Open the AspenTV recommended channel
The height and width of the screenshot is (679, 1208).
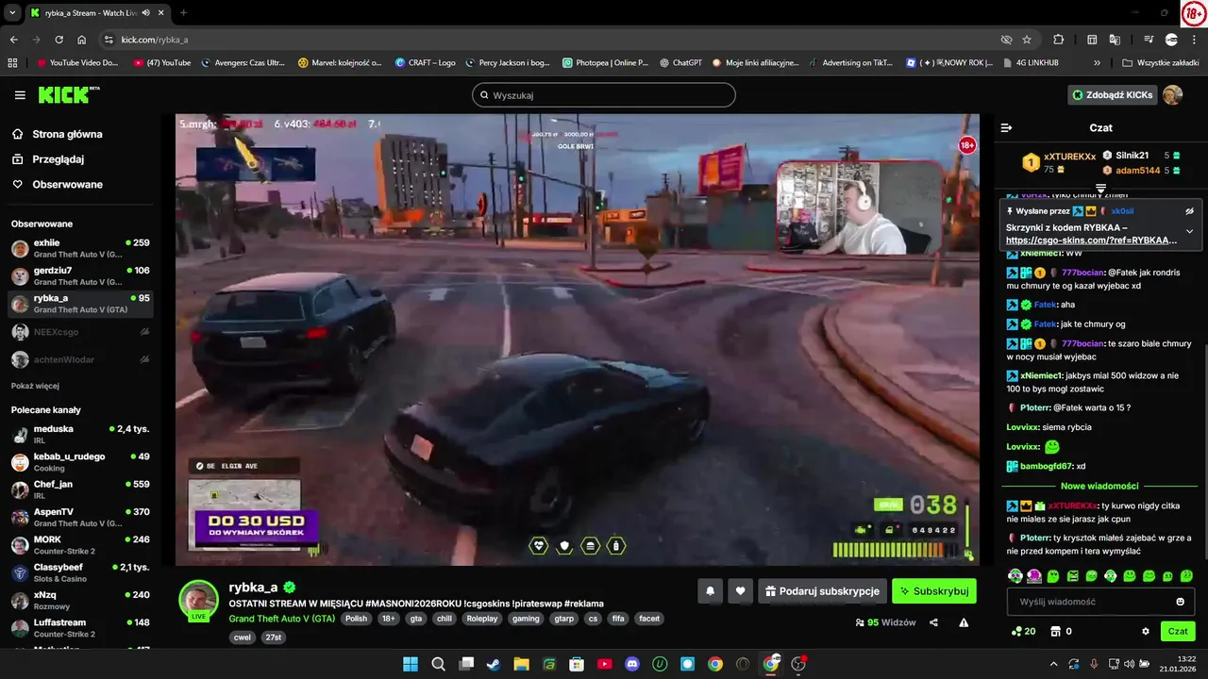click(x=81, y=517)
